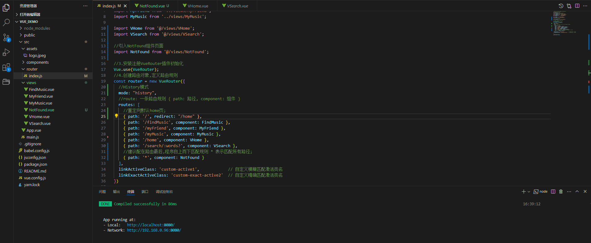Switch to the NotFound.vue tab
The width and height of the screenshot is (591, 243).
tap(154, 6)
